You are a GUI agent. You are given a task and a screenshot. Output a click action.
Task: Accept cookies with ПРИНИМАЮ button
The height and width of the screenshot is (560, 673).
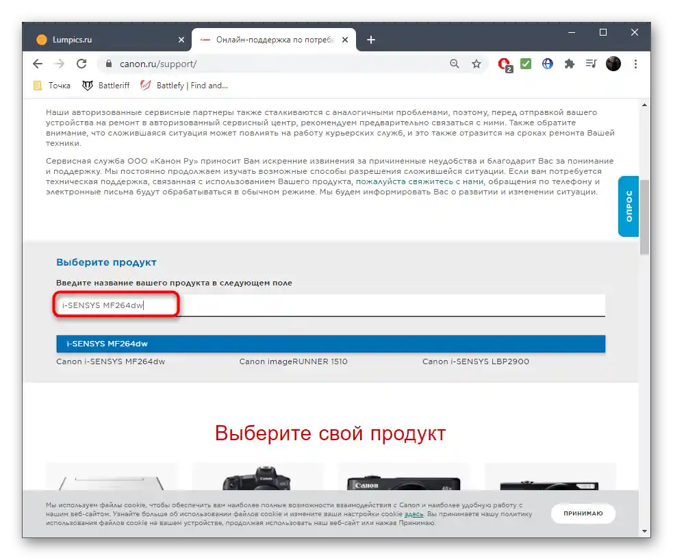click(x=583, y=513)
